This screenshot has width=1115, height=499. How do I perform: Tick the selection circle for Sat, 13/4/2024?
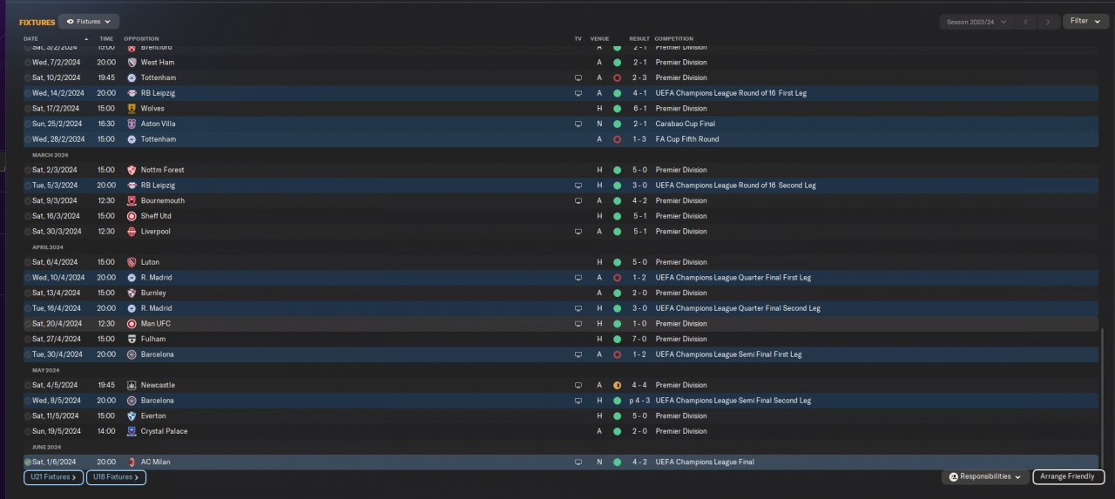(x=28, y=293)
